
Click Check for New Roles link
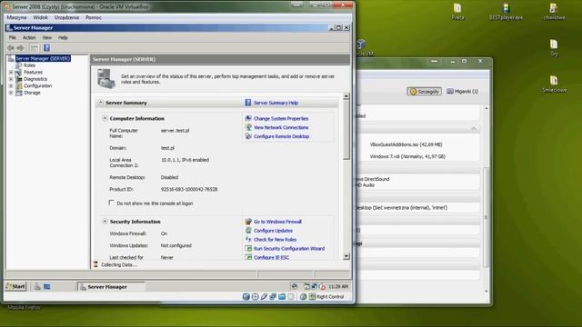click(x=275, y=240)
